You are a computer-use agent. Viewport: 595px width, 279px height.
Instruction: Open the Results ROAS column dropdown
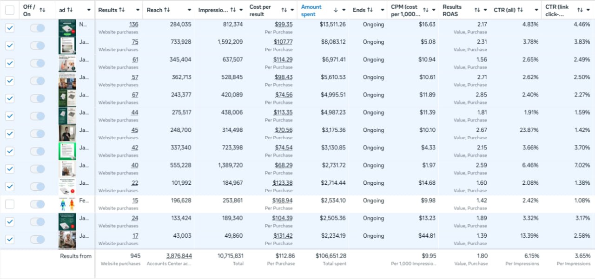(x=485, y=10)
